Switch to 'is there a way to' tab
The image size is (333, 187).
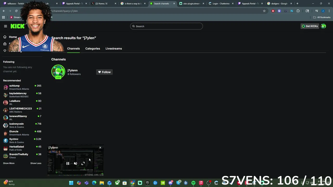(x=133, y=4)
